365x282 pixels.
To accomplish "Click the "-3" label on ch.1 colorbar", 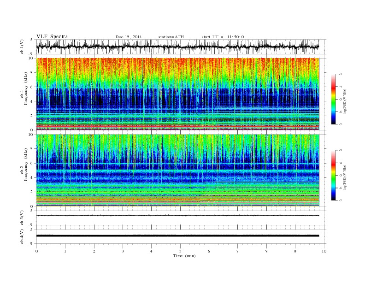I will coord(340,74).
